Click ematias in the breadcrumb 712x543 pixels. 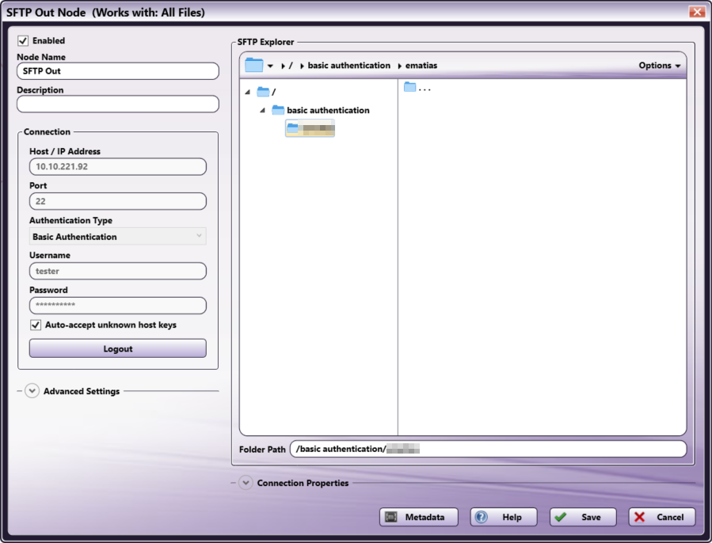click(x=421, y=66)
